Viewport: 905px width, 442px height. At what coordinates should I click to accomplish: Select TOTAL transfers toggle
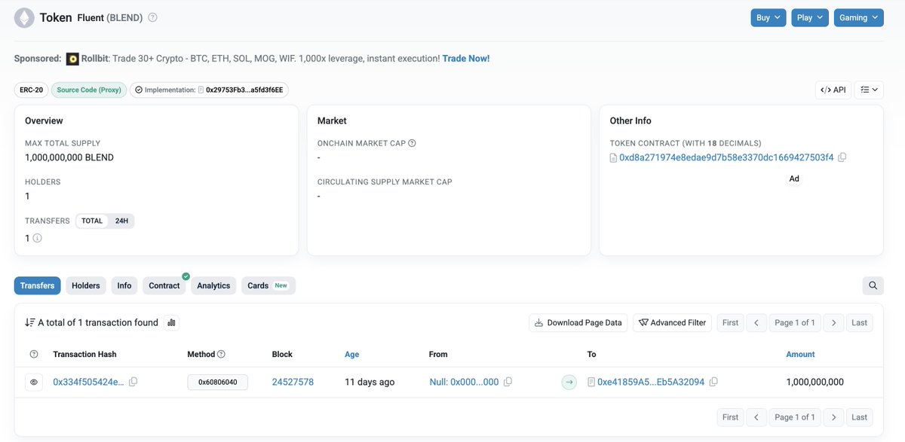92,221
